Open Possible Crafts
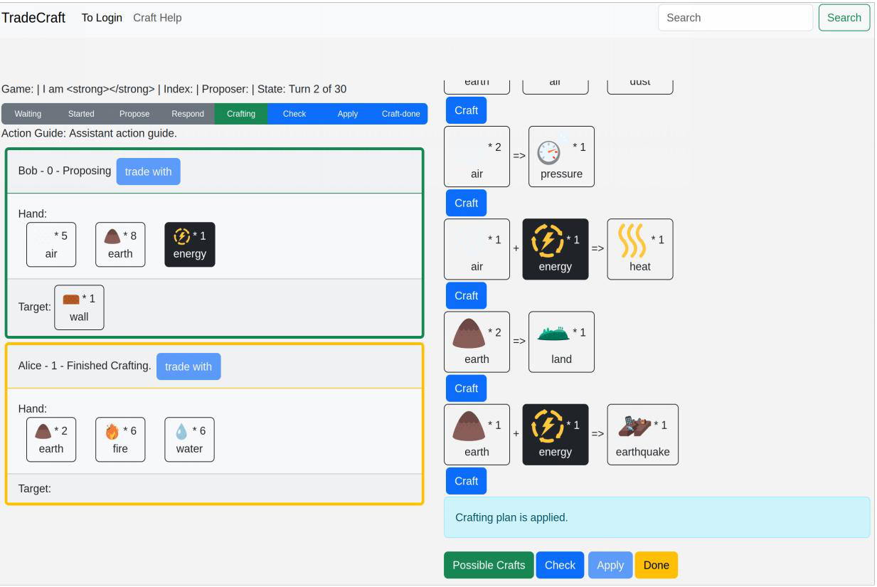The height and width of the screenshot is (587, 877). [488, 564]
